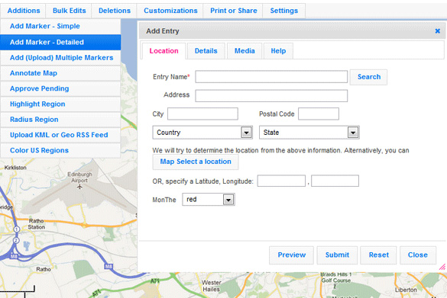Switch to the Media tab

click(245, 51)
